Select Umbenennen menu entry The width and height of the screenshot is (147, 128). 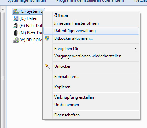point(67,105)
